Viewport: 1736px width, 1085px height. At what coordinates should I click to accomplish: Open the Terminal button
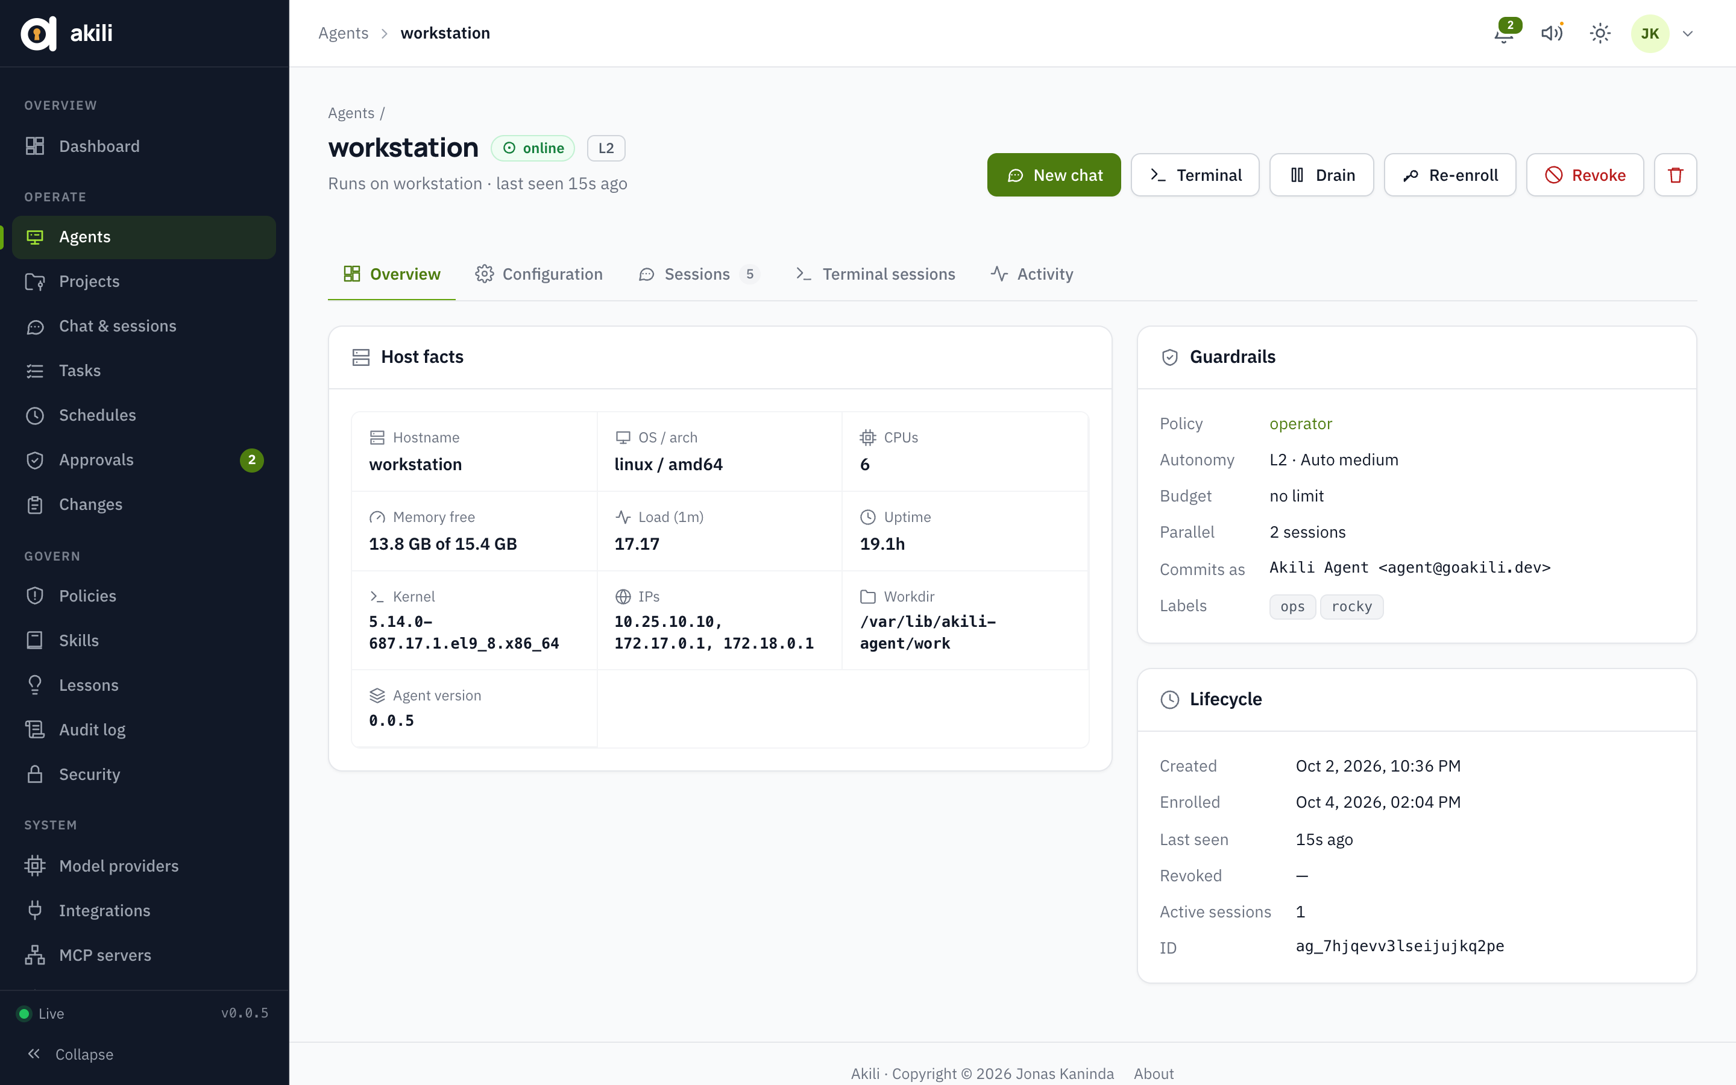1195,175
